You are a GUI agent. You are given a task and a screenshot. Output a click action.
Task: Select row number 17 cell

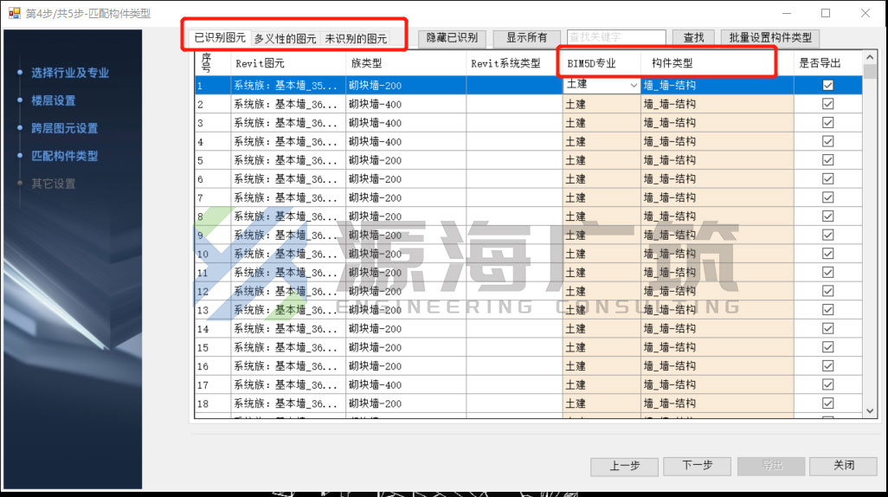[x=212, y=384]
